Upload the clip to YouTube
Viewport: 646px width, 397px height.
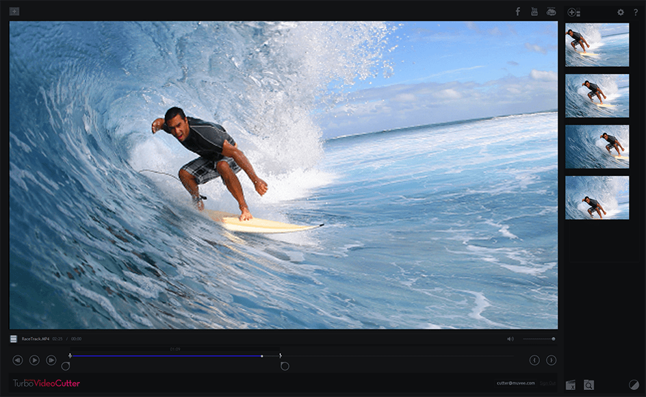click(534, 12)
